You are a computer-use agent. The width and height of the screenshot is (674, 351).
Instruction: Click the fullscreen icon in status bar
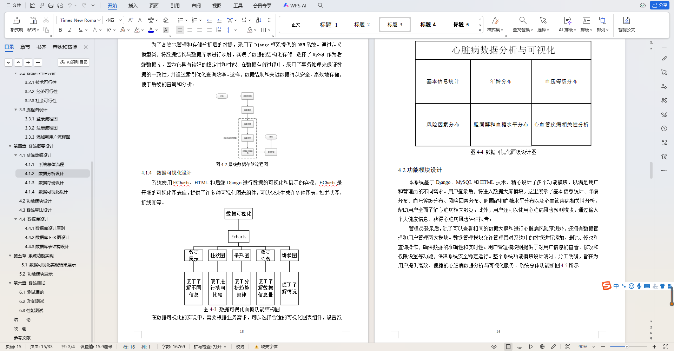(666, 346)
